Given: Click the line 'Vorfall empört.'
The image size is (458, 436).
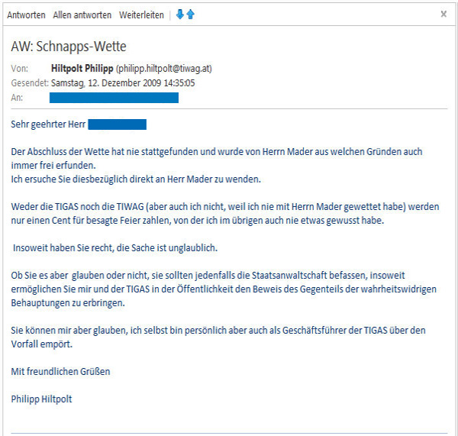Looking at the screenshot, I should coord(42,344).
